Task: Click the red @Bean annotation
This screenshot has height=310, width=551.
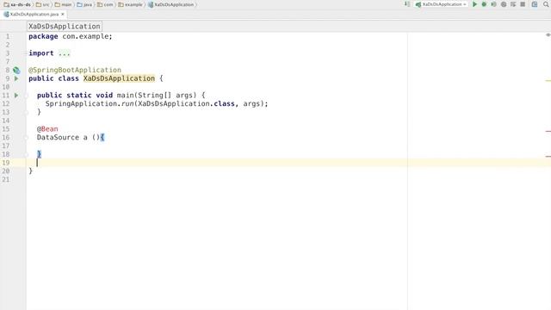Action: pyautogui.click(x=47, y=129)
